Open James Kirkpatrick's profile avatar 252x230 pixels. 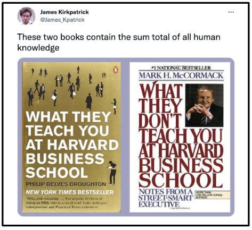26,16
